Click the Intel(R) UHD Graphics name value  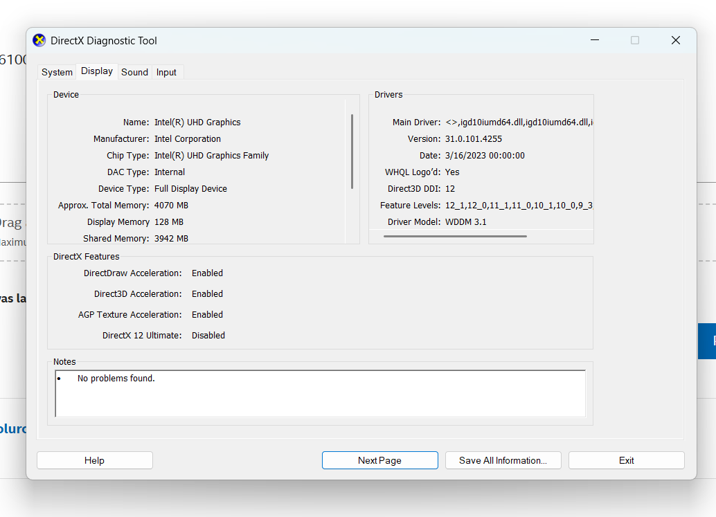[197, 123]
